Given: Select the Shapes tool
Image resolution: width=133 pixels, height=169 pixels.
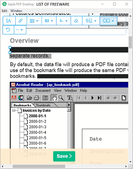Looking at the screenshot, I should tap(106, 20).
